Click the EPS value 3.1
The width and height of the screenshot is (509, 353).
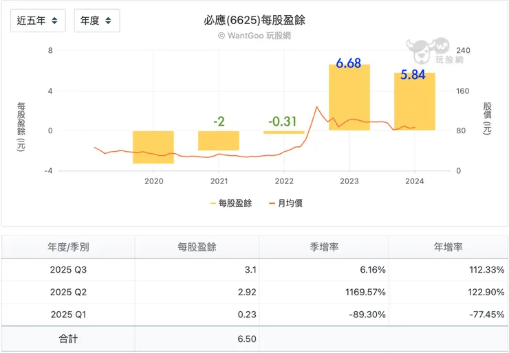point(250,270)
